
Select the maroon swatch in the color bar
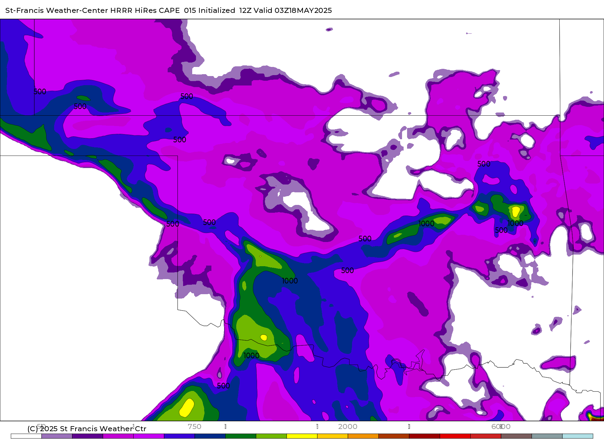[424, 436]
